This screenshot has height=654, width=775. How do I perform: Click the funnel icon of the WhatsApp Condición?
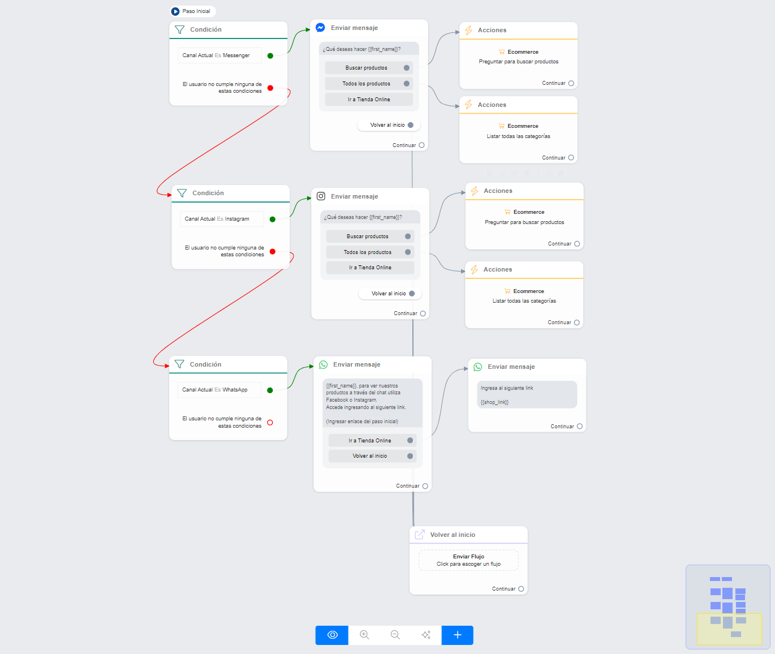[179, 364]
